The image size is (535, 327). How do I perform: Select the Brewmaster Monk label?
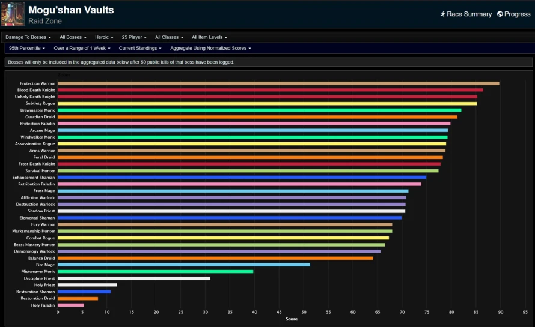point(37,110)
